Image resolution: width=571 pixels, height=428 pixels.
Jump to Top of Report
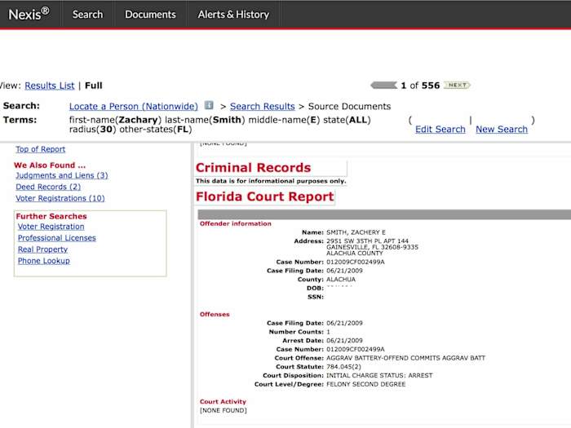[x=41, y=149]
